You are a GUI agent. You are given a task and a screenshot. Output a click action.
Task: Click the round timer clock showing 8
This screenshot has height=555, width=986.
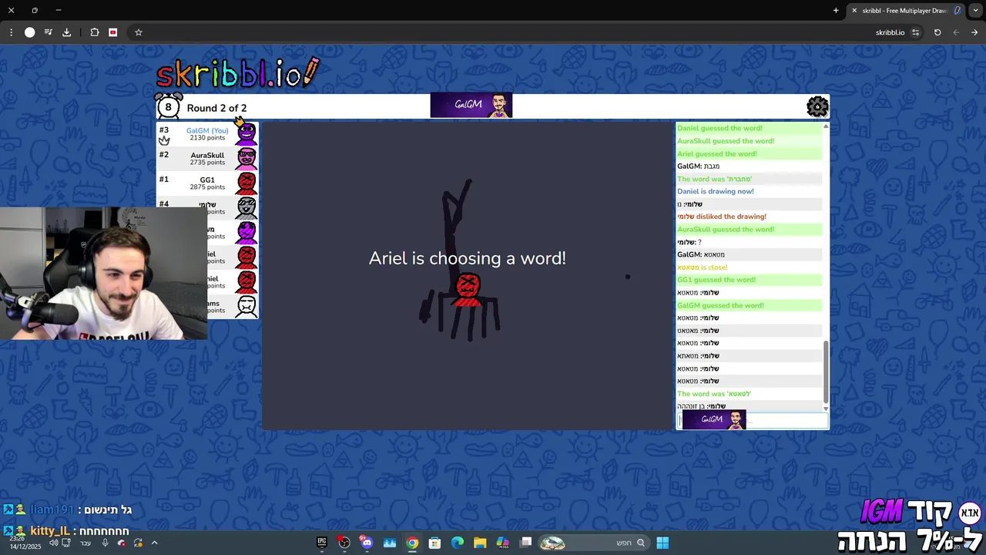(168, 106)
